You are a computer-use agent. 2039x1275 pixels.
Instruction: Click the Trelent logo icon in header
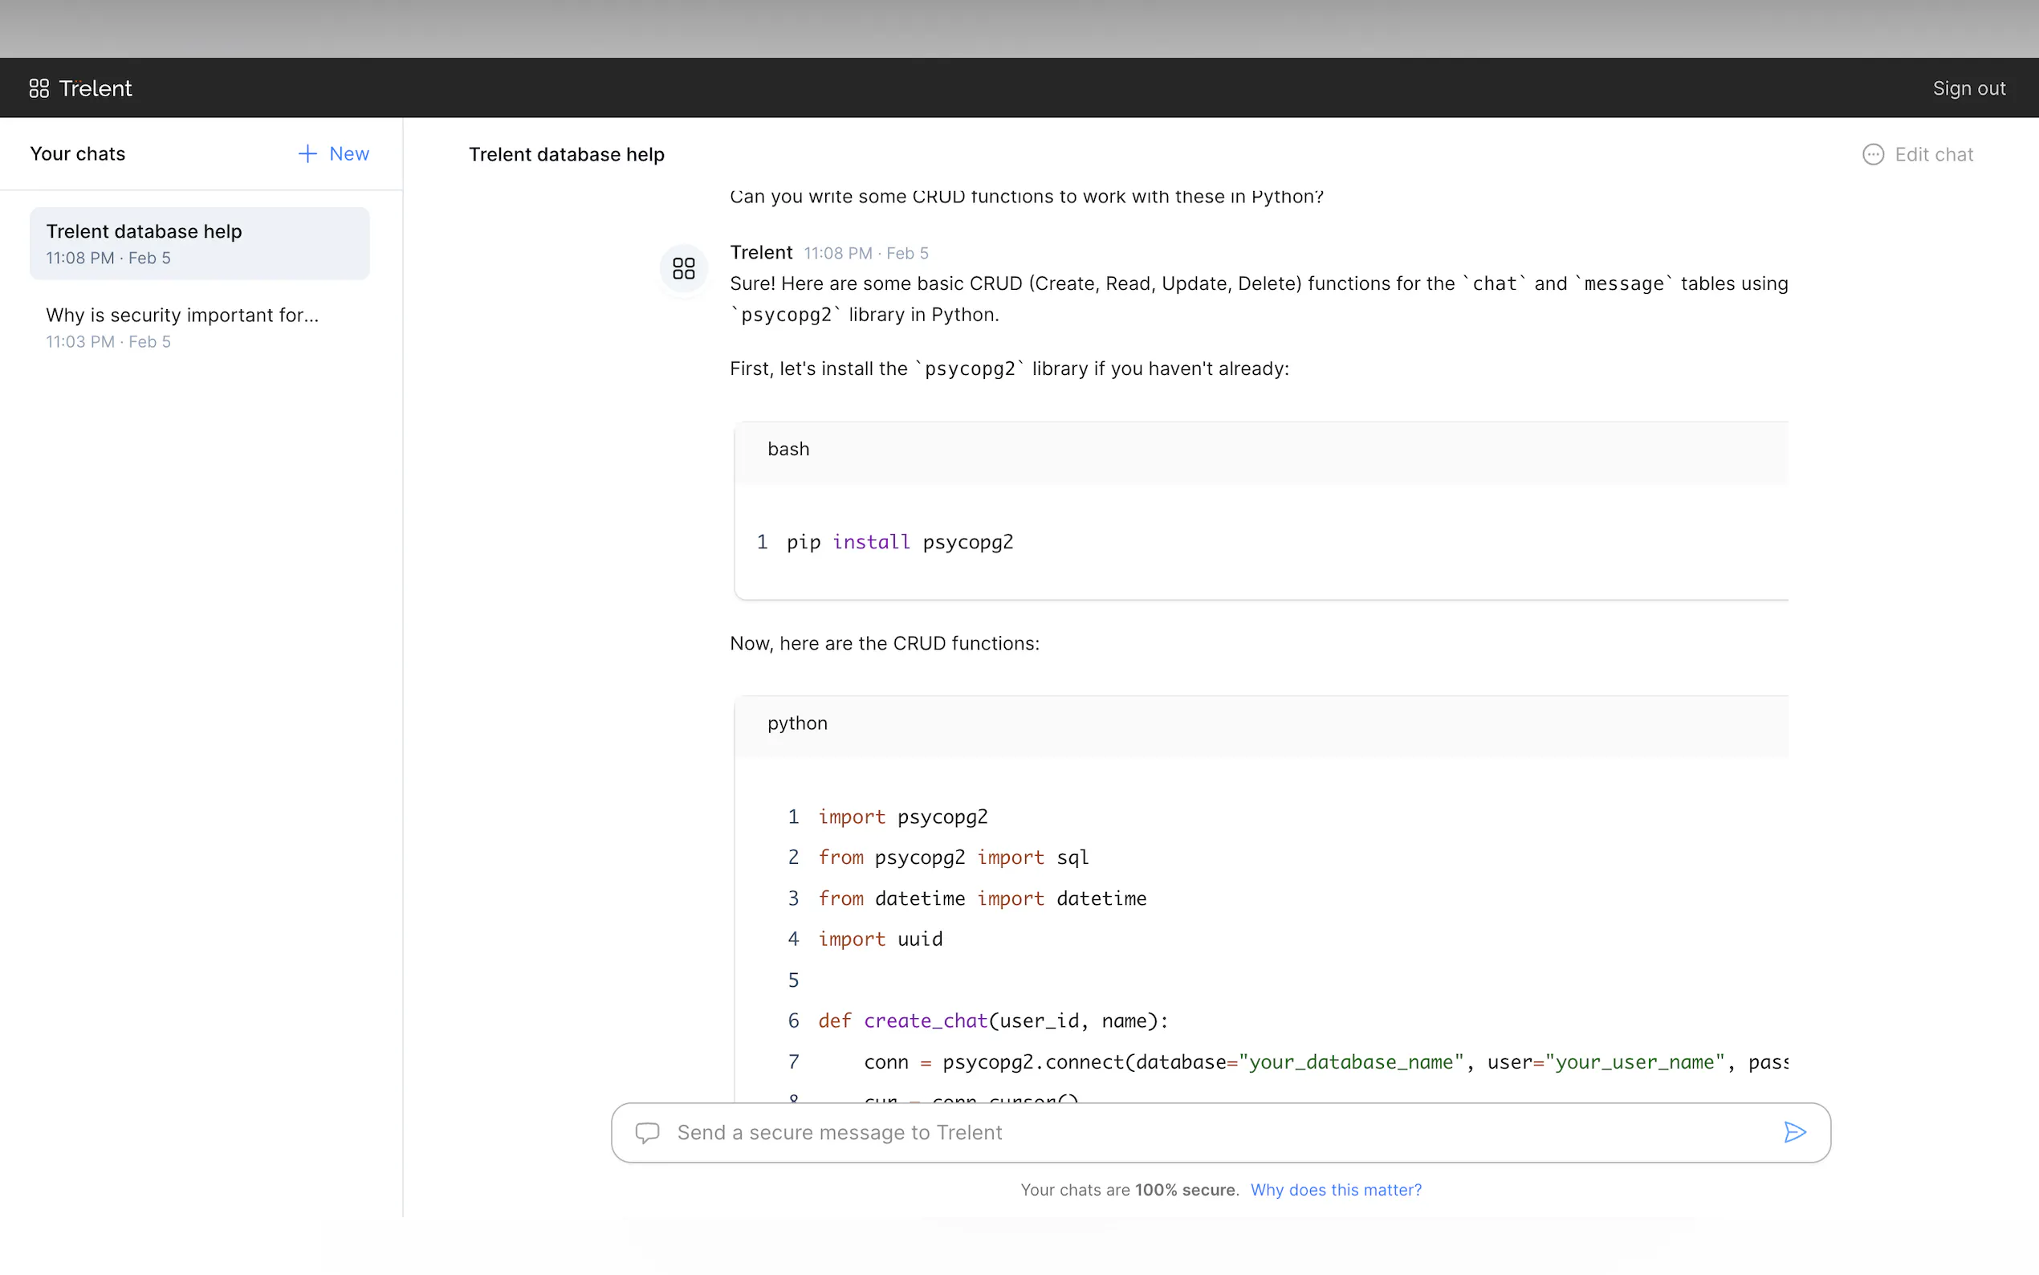39,88
